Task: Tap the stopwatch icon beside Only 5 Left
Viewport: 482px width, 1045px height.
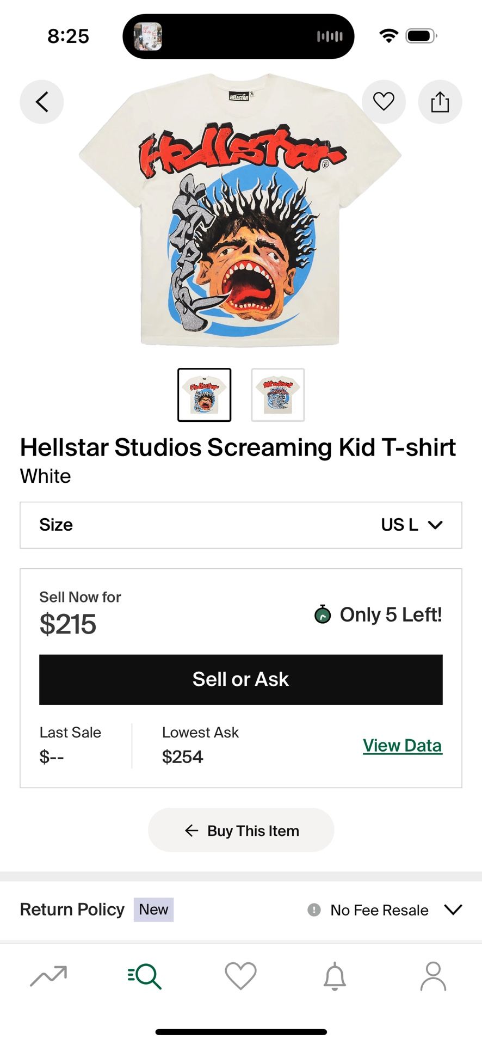Action: (323, 614)
